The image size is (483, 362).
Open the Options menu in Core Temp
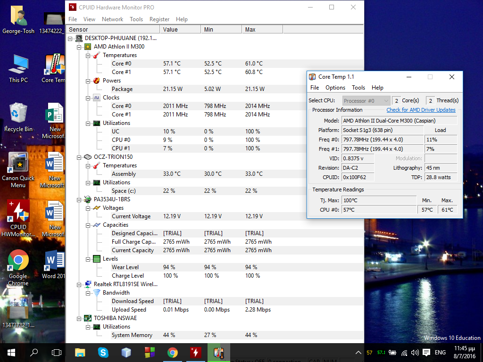click(x=335, y=88)
